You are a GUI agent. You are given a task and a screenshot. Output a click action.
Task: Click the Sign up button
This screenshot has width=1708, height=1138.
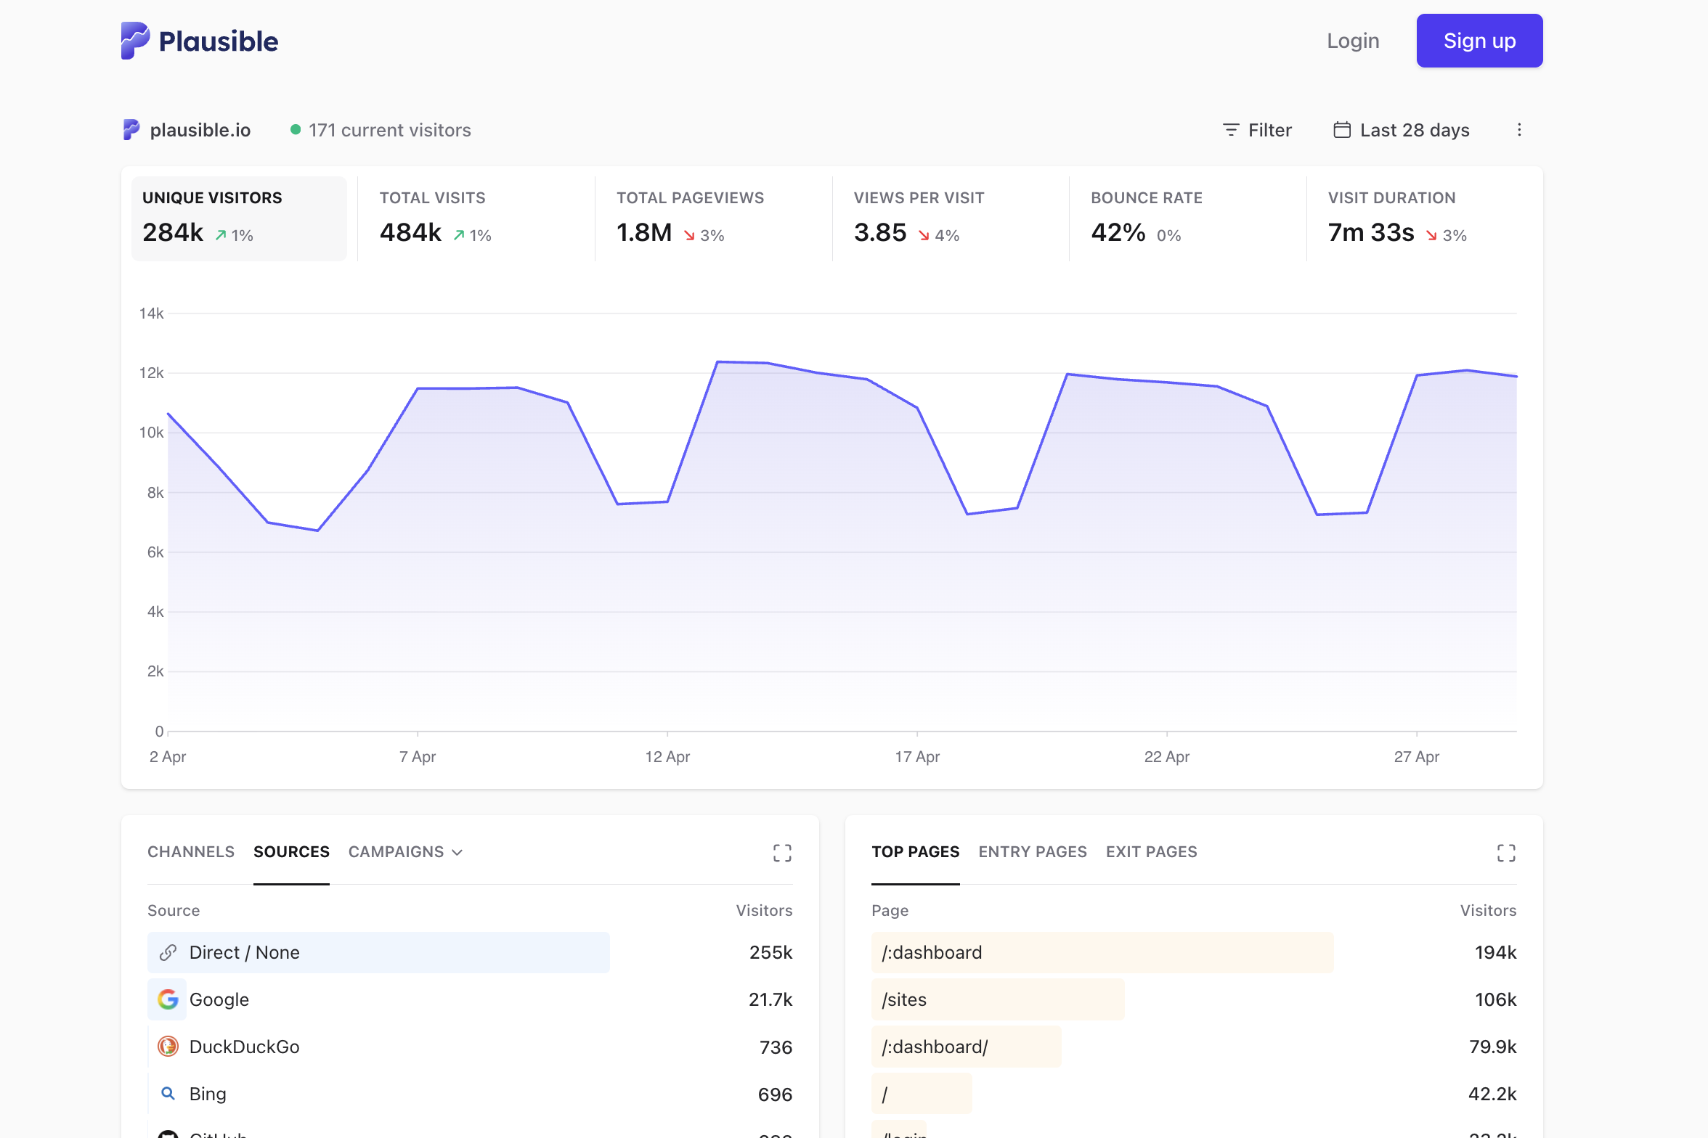coord(1479,41)
